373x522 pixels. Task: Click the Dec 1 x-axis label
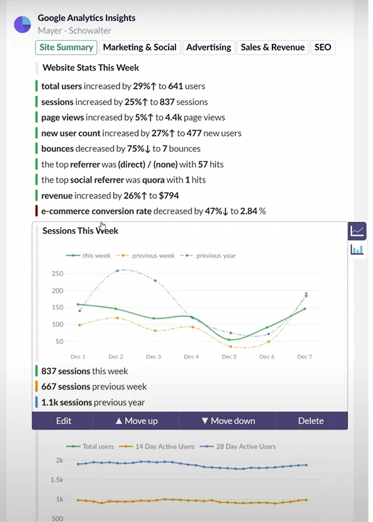coord(78,357)
